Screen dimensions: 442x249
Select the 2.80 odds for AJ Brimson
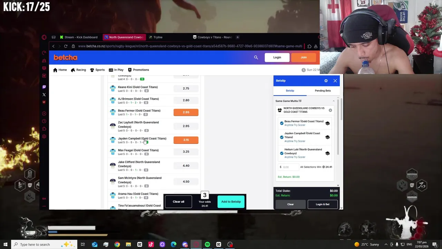point(186,100)
